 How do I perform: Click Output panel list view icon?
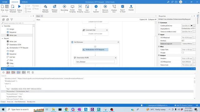pos(28,72)
